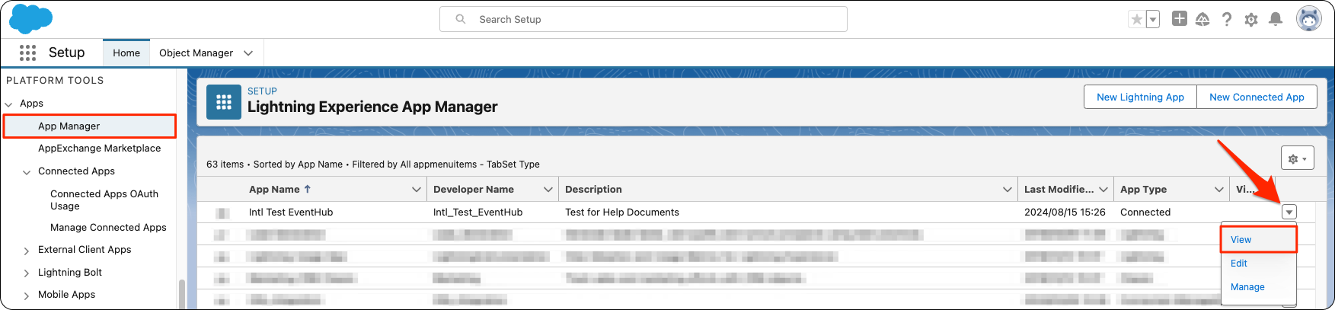The image size is (1335, 310).
Task: Click the Intl Test EventHub row app icon
Action: pyautogui.click(x=222, y=213)
